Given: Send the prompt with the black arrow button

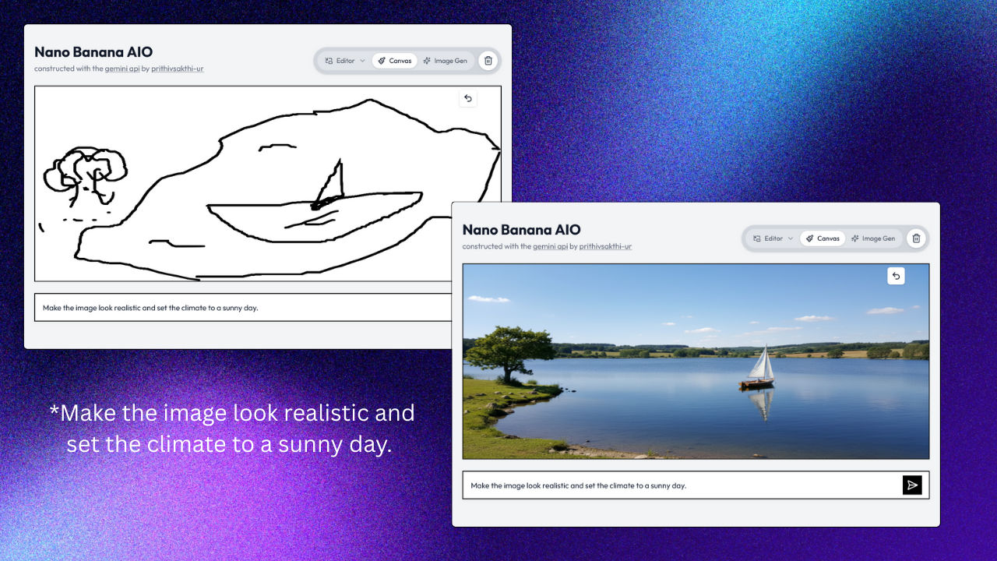Looking at the screenshot, I should (x=911, y=485).
